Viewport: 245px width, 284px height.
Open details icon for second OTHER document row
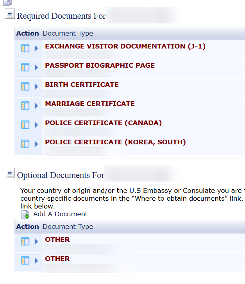(x=25, y=261)
